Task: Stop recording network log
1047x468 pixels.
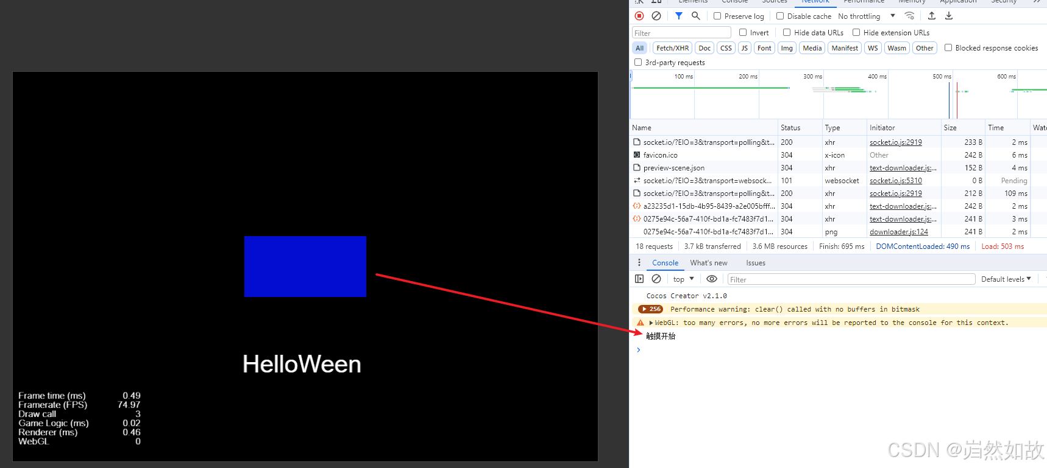Action: pos(639,16)
